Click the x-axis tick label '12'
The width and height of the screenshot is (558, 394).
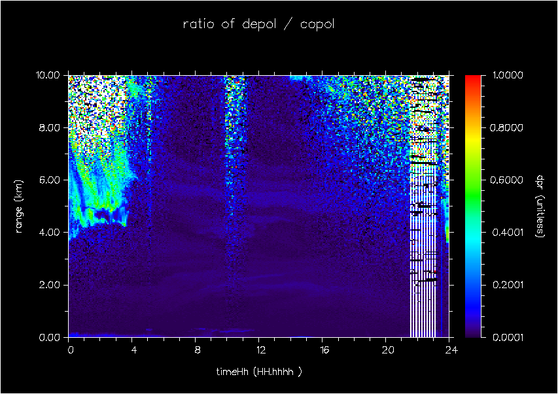pyautogui.click(x=261, y=350)
